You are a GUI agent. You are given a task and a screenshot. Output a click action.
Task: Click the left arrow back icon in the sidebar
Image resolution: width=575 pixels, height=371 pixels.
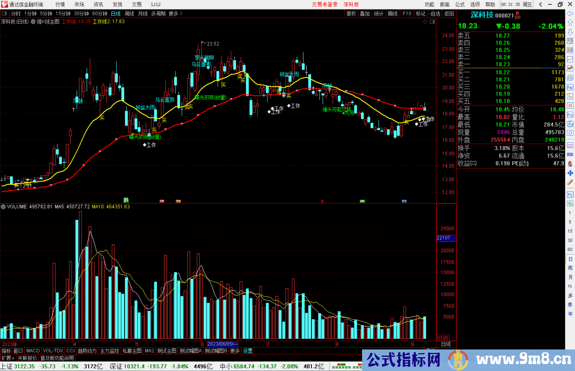tap(570, 14)
